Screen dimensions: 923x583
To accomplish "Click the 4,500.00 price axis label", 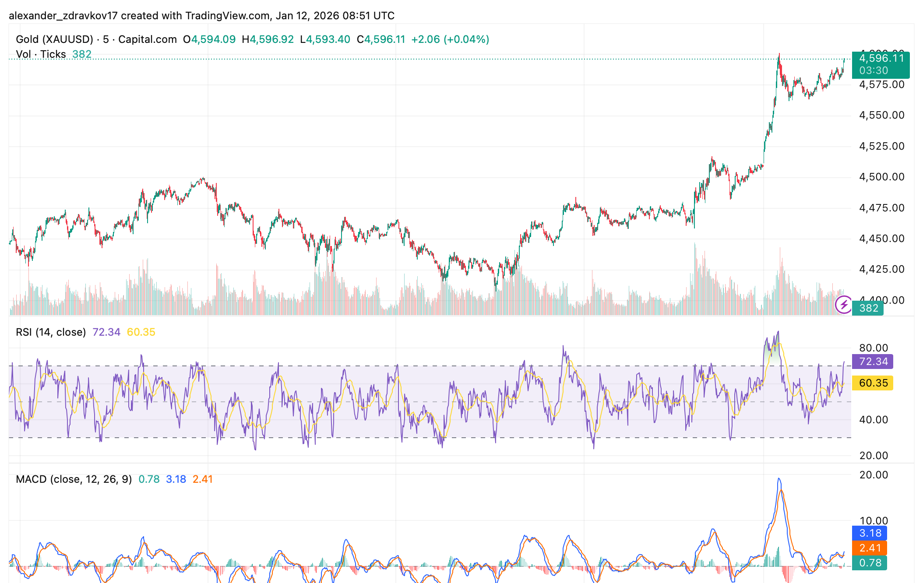I will 881,177.
